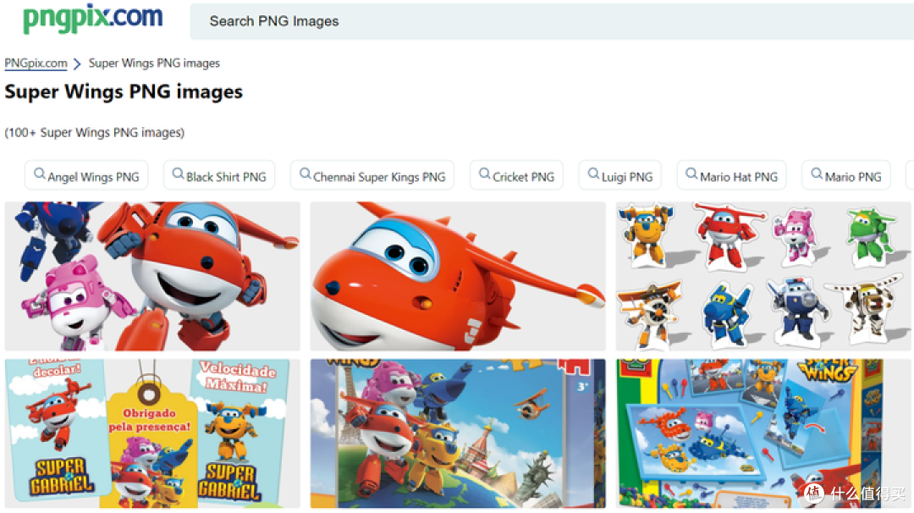Click Super Wings PNG images breadcrumb text
The width and height of the screenshot is (914, 513).
(155, 63)
